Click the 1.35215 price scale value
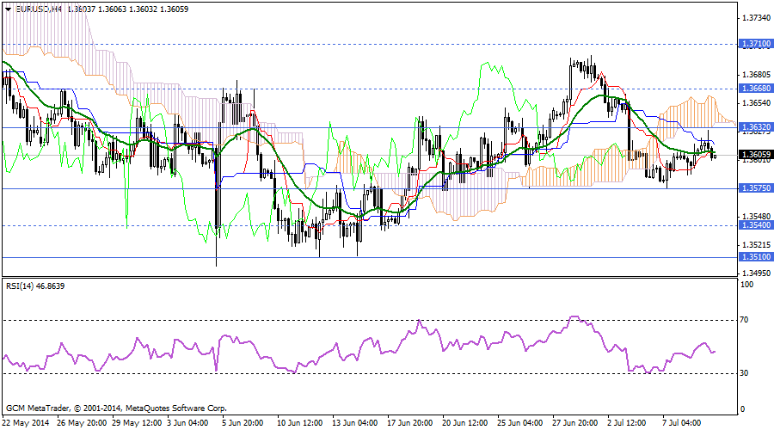 coord(756,245)
